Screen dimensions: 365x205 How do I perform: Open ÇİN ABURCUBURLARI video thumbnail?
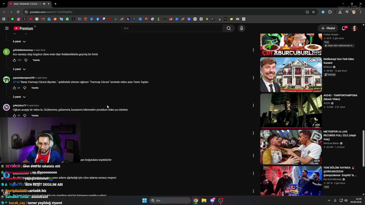click(291, 45)
